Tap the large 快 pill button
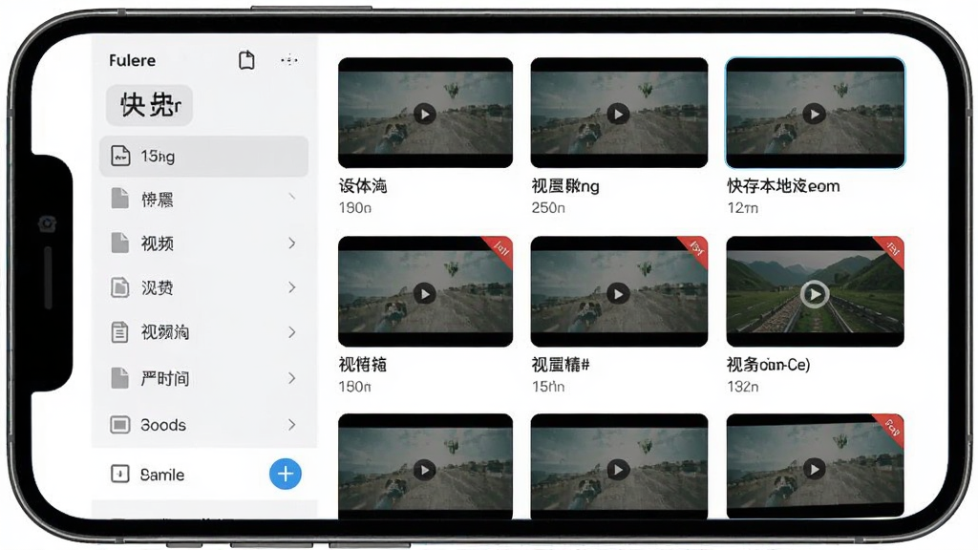This screenshot has height=550, width=978. click(149, 105)
